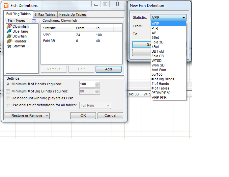Screen dimensions: 229x177
Task: Toggle Minimum # of Hands required checkbox
Action: click(x=8, y=84)
